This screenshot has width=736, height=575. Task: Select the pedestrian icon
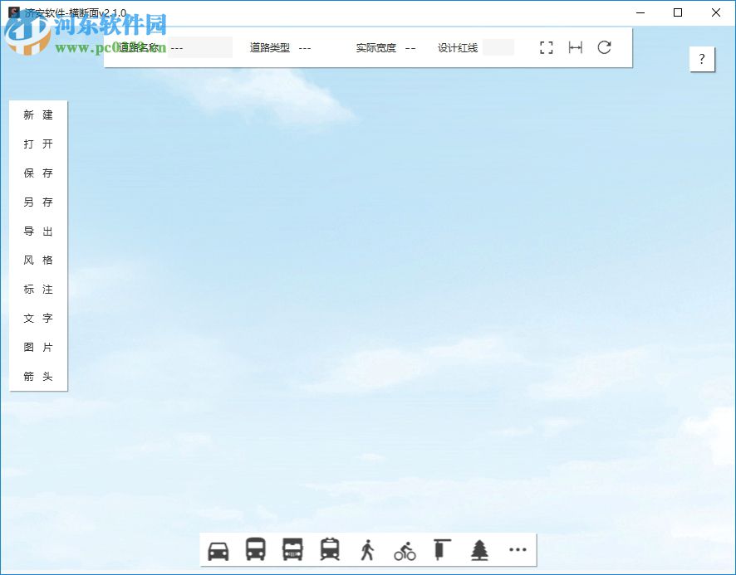367,549
